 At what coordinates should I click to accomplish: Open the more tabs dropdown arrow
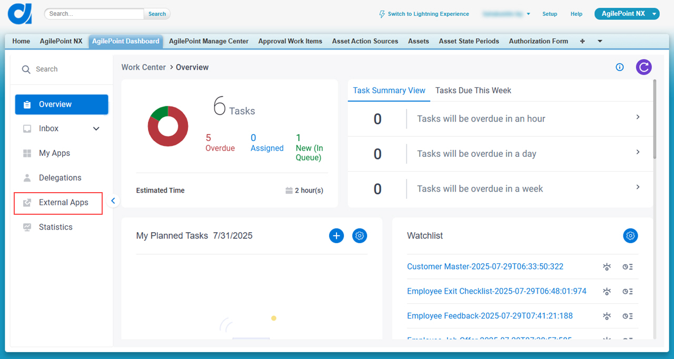[600, 41]
